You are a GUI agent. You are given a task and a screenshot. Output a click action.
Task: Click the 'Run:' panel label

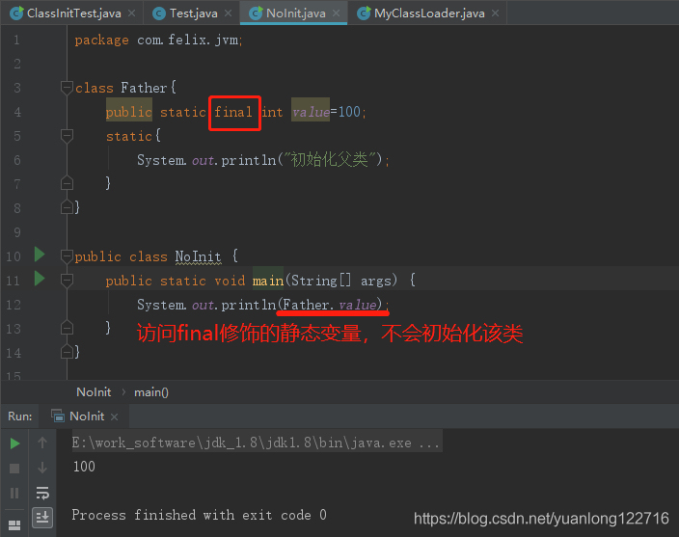20,416
